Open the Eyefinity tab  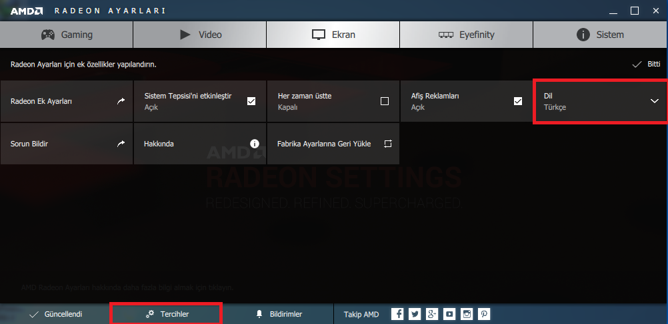click(x=466, y=35)
